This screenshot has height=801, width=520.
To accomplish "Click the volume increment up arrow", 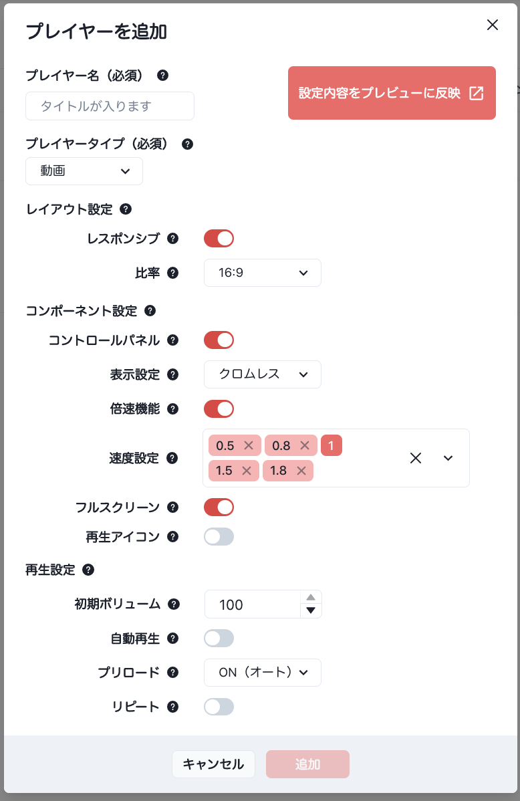I will pyautogui.click(x=312, y=598).
